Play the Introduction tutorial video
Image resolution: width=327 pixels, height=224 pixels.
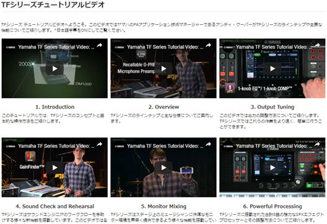pos(55,68)
